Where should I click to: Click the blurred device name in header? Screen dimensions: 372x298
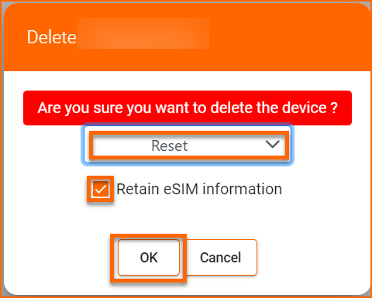pos(143,33)
